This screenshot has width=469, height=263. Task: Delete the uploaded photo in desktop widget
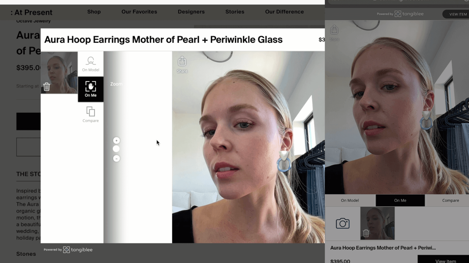pos(47,87)
